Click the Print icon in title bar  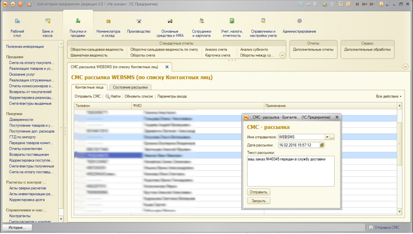tap(308, 4)
